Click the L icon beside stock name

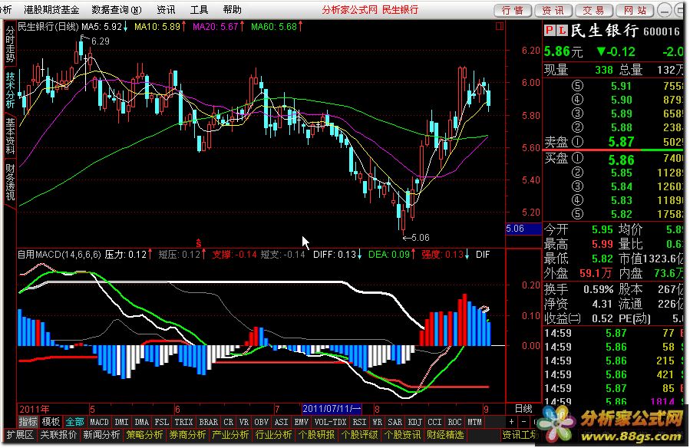562,31
